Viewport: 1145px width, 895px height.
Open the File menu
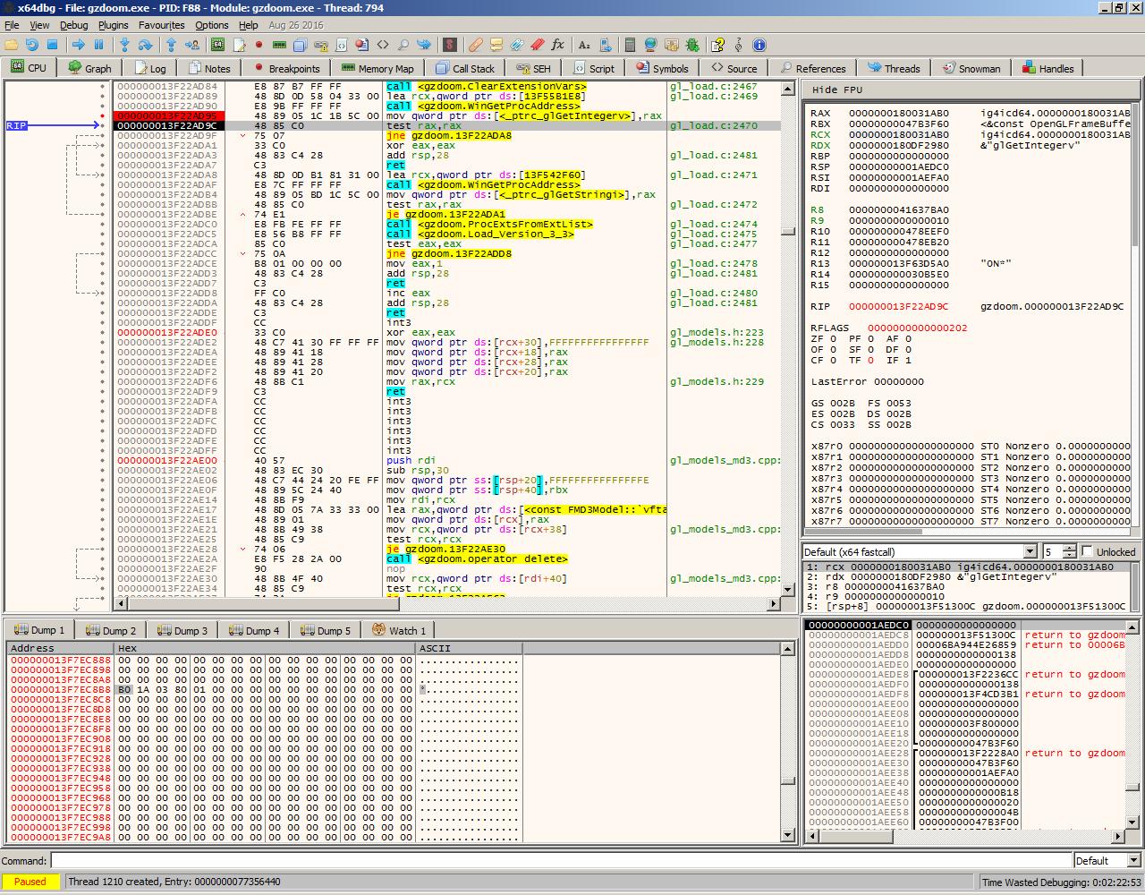pos(12,25)
